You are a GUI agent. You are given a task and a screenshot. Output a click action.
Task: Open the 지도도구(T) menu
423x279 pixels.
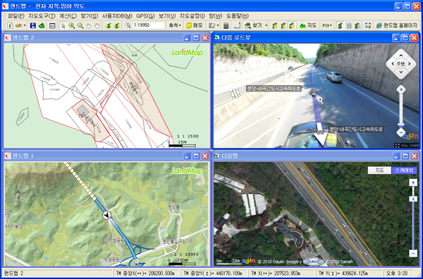tap(42, 16)
